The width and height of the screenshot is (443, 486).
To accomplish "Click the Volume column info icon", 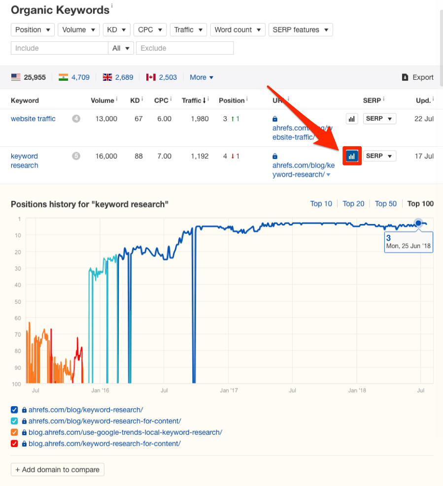I will pos(117,98).
